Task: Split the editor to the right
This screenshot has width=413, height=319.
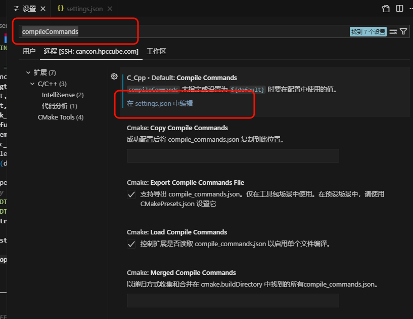Action: (399, 9)
